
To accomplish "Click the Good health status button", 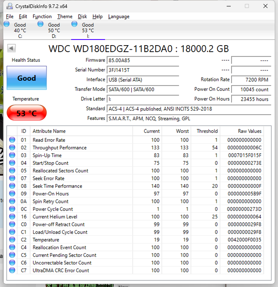I will coord(27,78).
